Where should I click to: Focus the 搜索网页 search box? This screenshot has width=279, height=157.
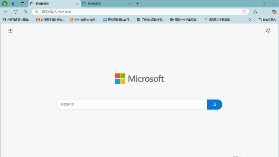132,105
